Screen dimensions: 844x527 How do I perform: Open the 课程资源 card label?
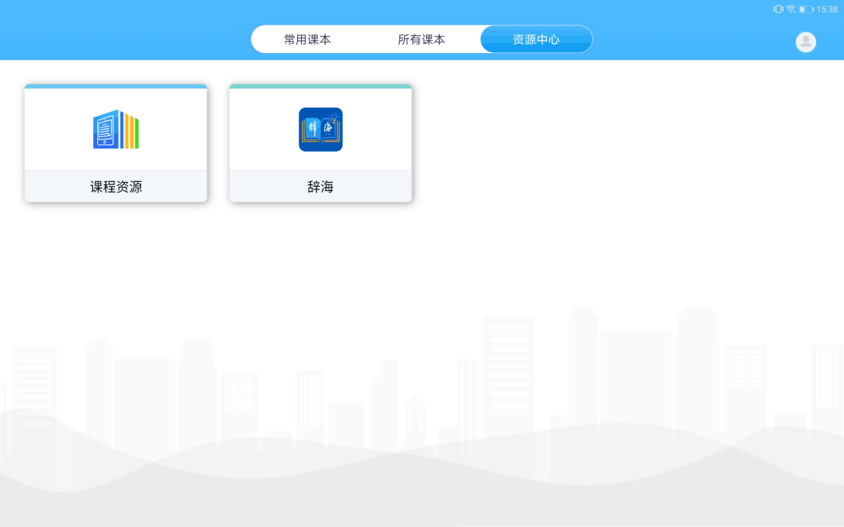[116, 187]
